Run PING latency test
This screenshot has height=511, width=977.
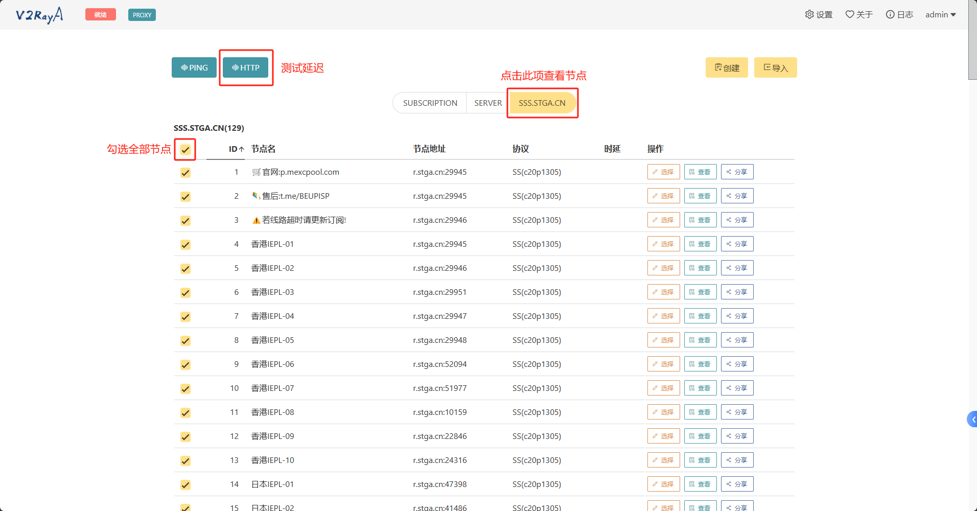[194, 67]
